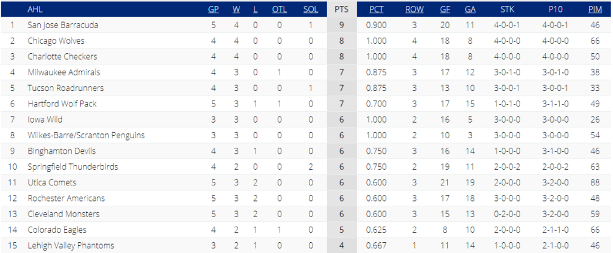Select Wilkes-Barre/Scranton Penguins team name
The image size is (613, 253).
tap(86, 135)
